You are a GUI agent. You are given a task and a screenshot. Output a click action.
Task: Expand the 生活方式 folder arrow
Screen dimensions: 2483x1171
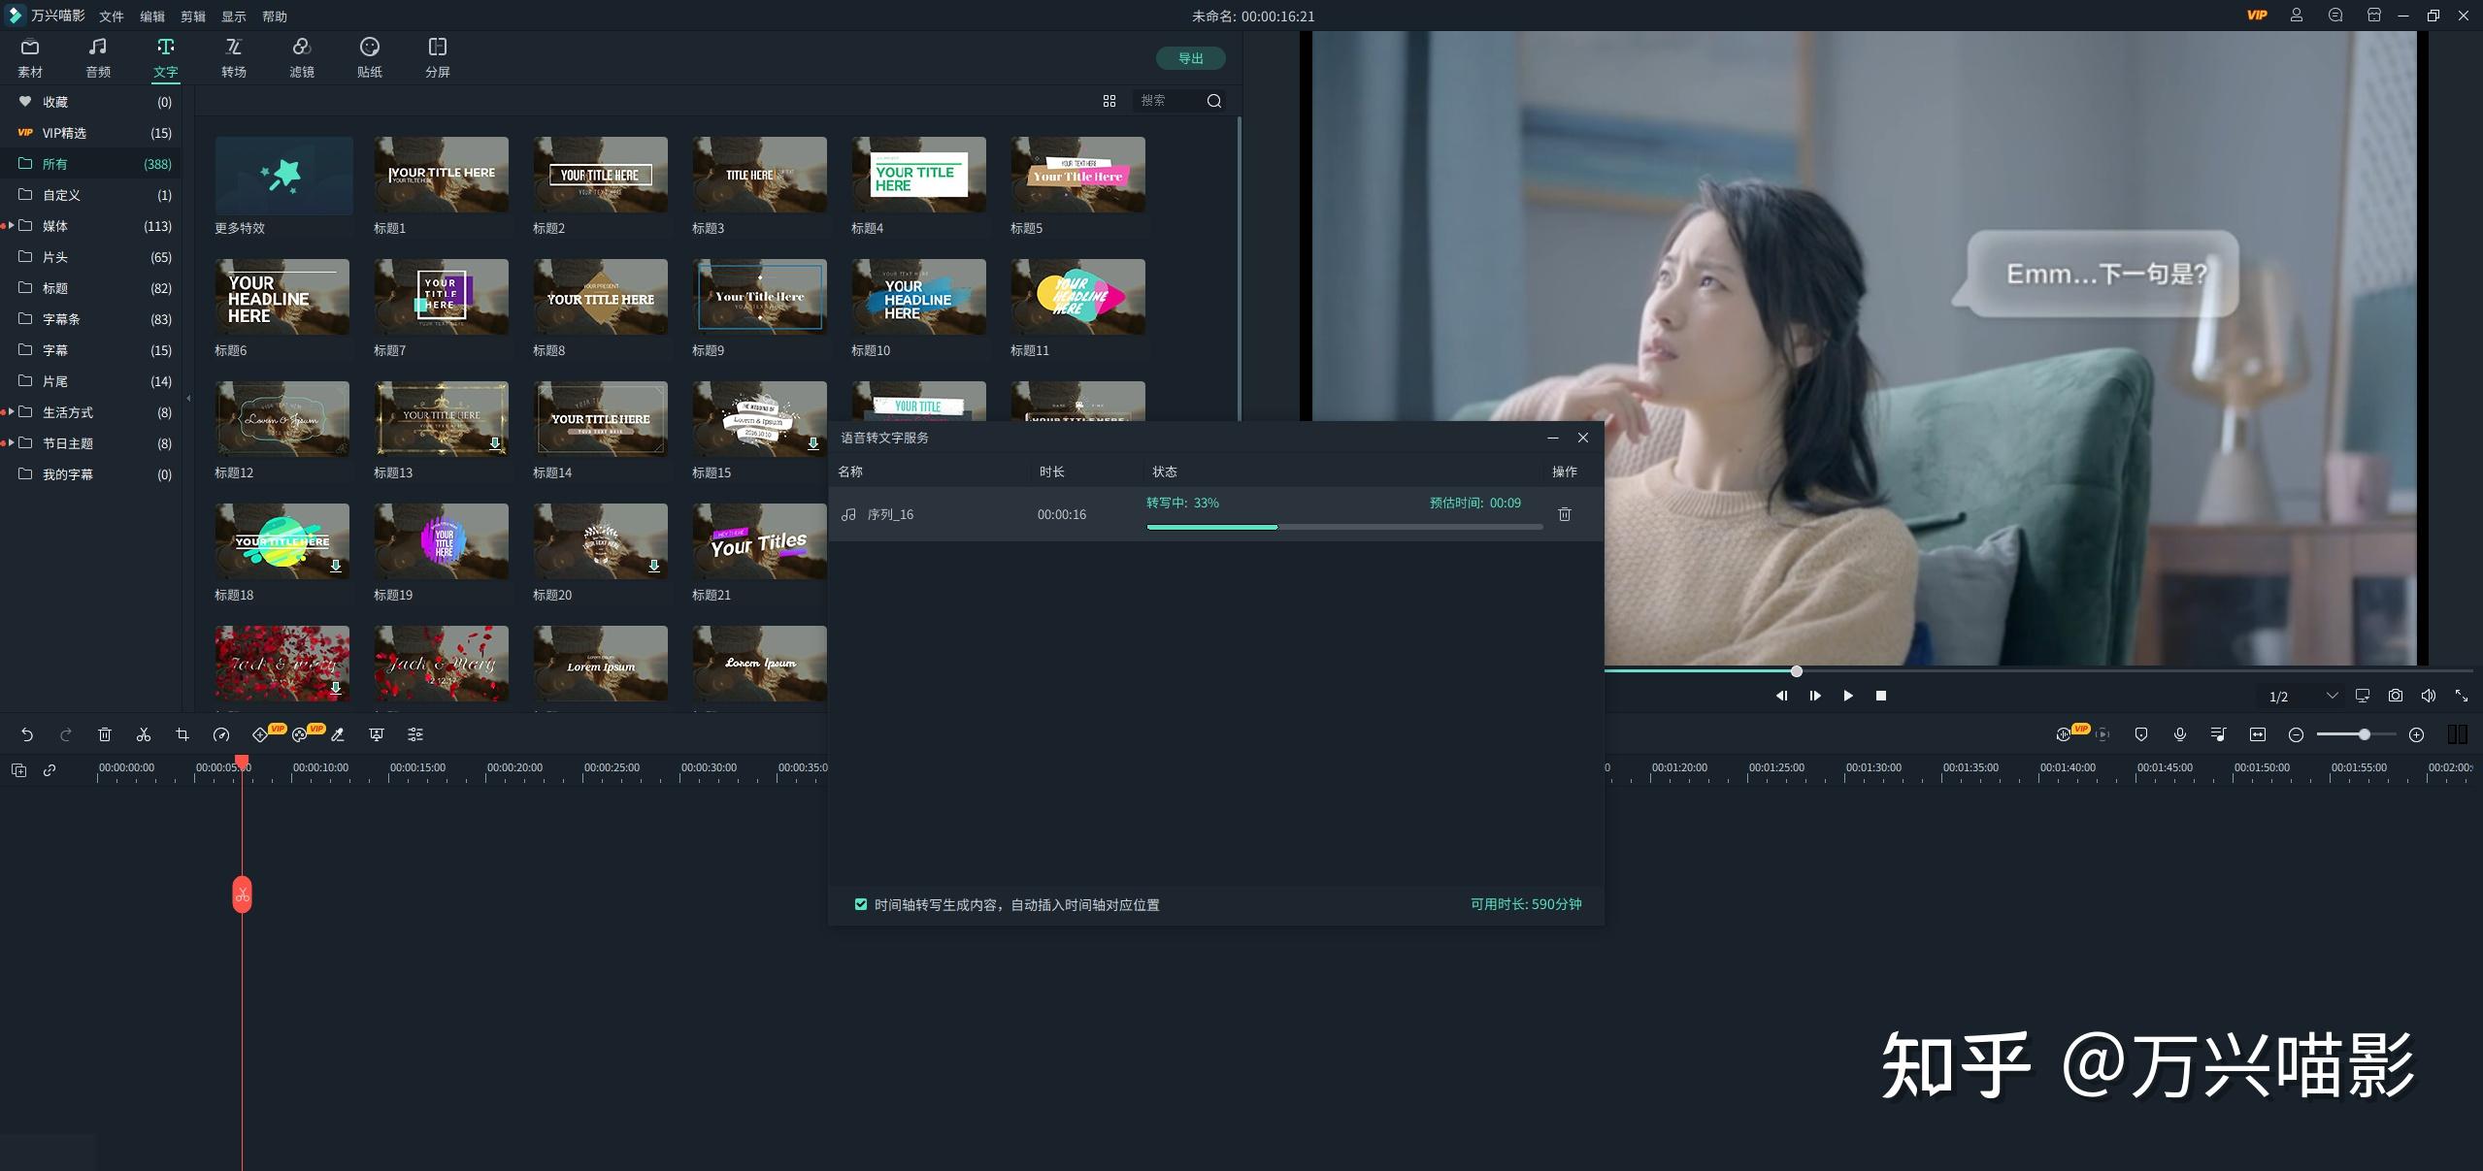(x=11, y=412)
